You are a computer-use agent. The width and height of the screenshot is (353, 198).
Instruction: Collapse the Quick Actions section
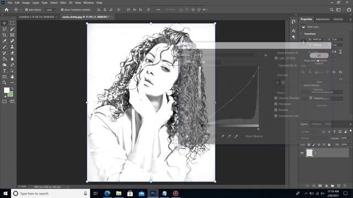(302, 85)
